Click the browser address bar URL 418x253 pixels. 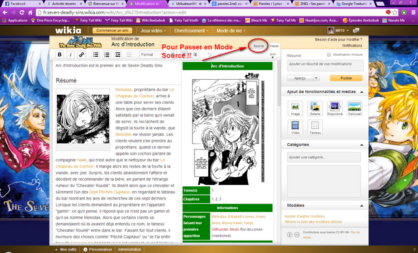[x=115, y=12]
